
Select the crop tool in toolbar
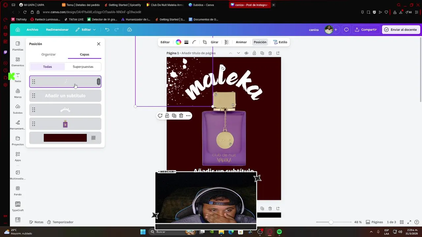pos(205,42)
